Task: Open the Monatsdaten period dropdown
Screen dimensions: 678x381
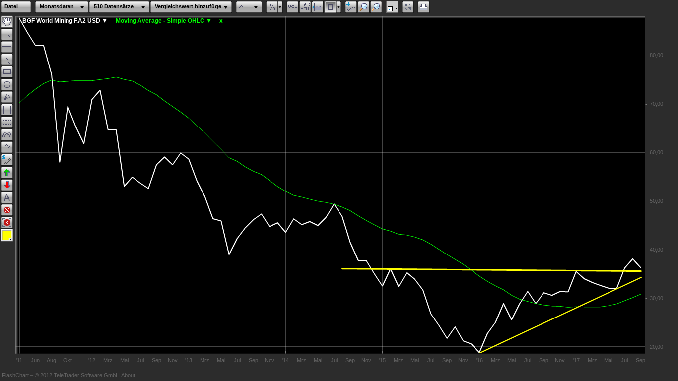Action: [62, 7]
